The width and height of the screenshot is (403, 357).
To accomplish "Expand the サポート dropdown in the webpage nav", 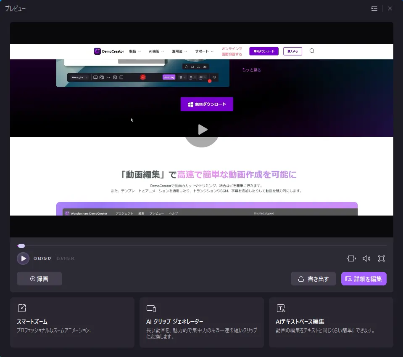I will tap(204, 51).
